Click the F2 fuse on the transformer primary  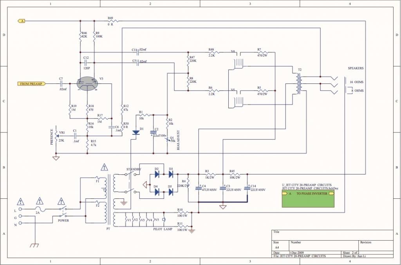(x=97, y=202)
